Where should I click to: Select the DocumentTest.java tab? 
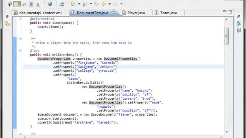[x=92, y=13]
